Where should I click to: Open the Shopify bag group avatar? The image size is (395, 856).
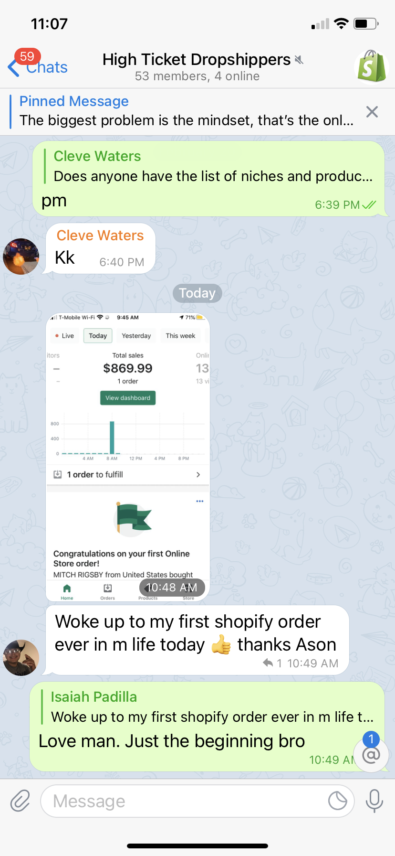[372, 66]
